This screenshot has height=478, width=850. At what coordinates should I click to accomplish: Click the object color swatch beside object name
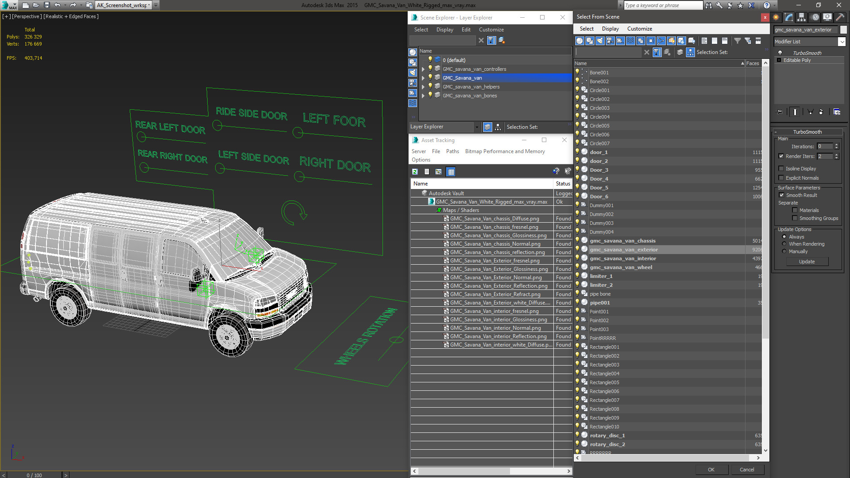point(843,30)
